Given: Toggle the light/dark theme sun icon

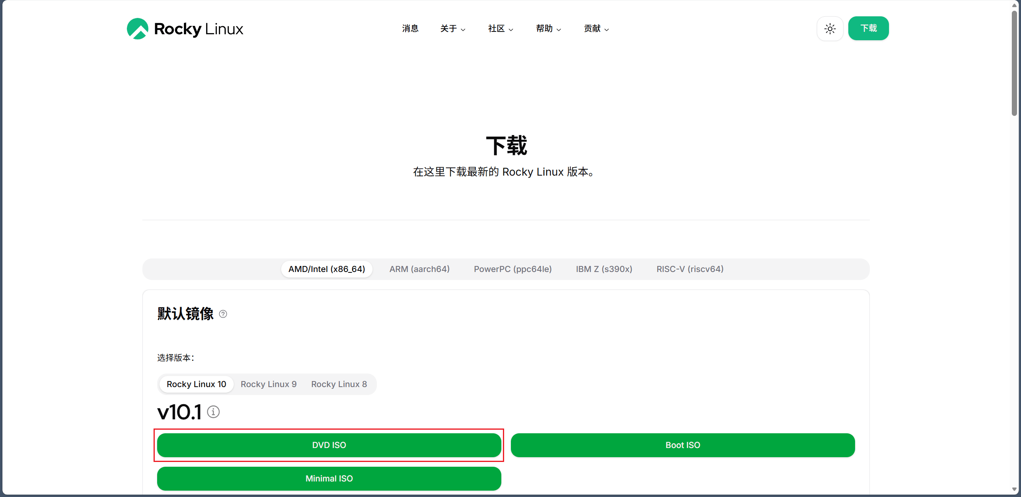Looking at the screenshot, I should coord(830,29).
